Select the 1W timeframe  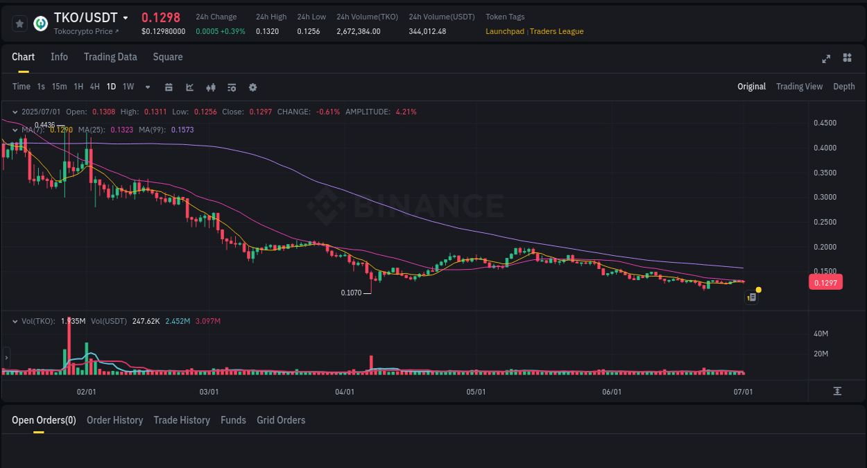pyautogui.click(x=128, y=87)
